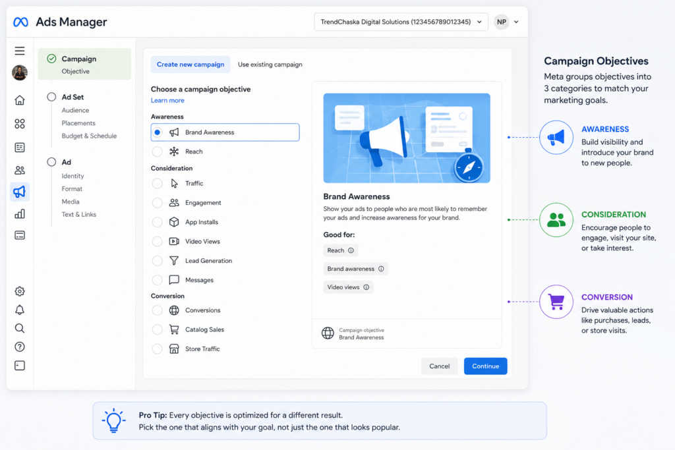Select the Video Views radio button

click(158, 241)
